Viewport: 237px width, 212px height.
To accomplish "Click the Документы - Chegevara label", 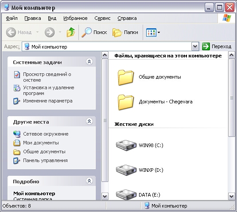I will [166, 102].
